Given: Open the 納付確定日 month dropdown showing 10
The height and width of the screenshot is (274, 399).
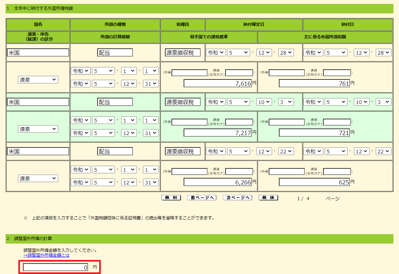Looking at the screenshot, I should click(x=264, y=102).
